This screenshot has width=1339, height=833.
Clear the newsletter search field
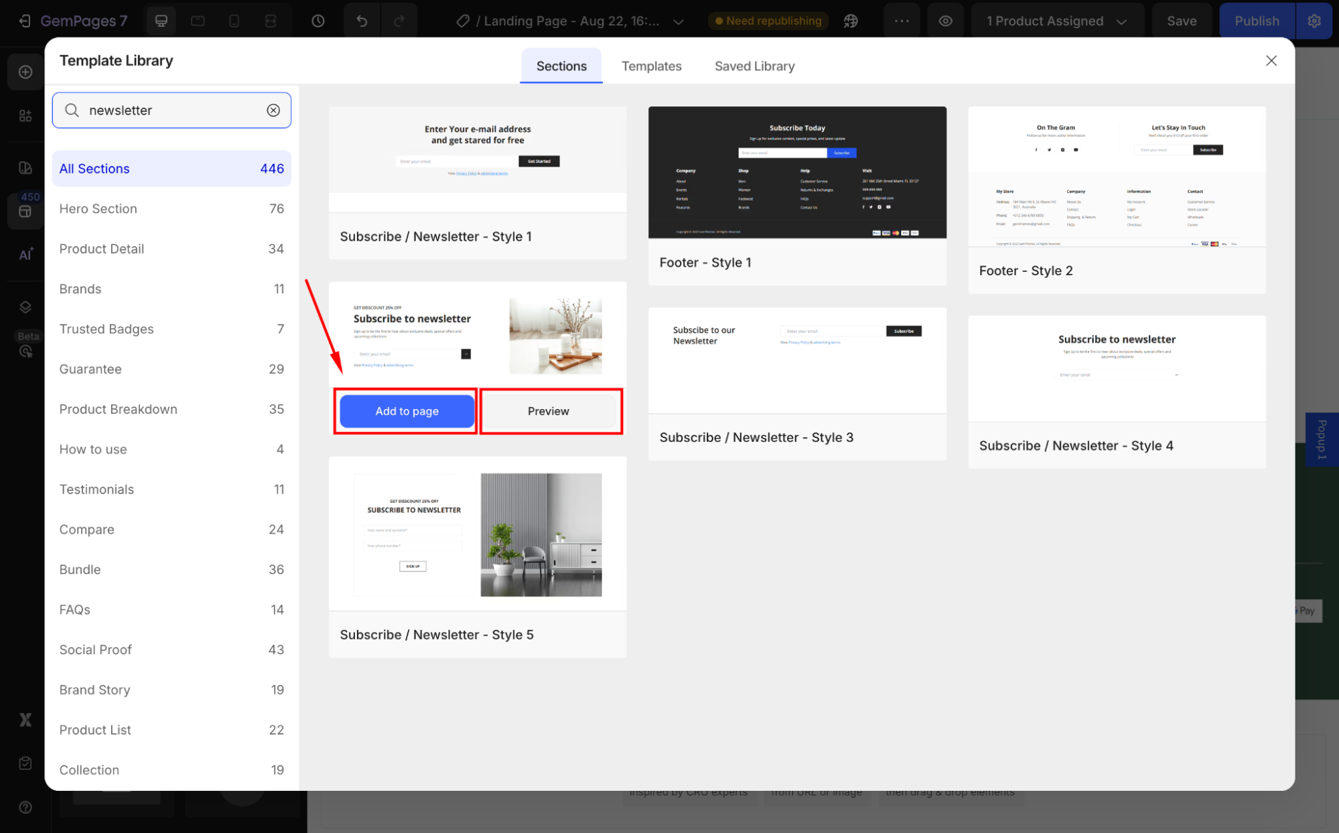[x=273, y=110]
